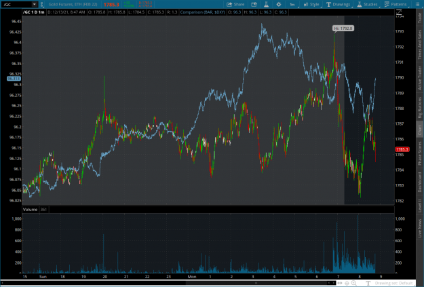The height and width of the screenshot is (287, 424).
Task: Open the Patterns menu
Action: (x=396, y=4)
